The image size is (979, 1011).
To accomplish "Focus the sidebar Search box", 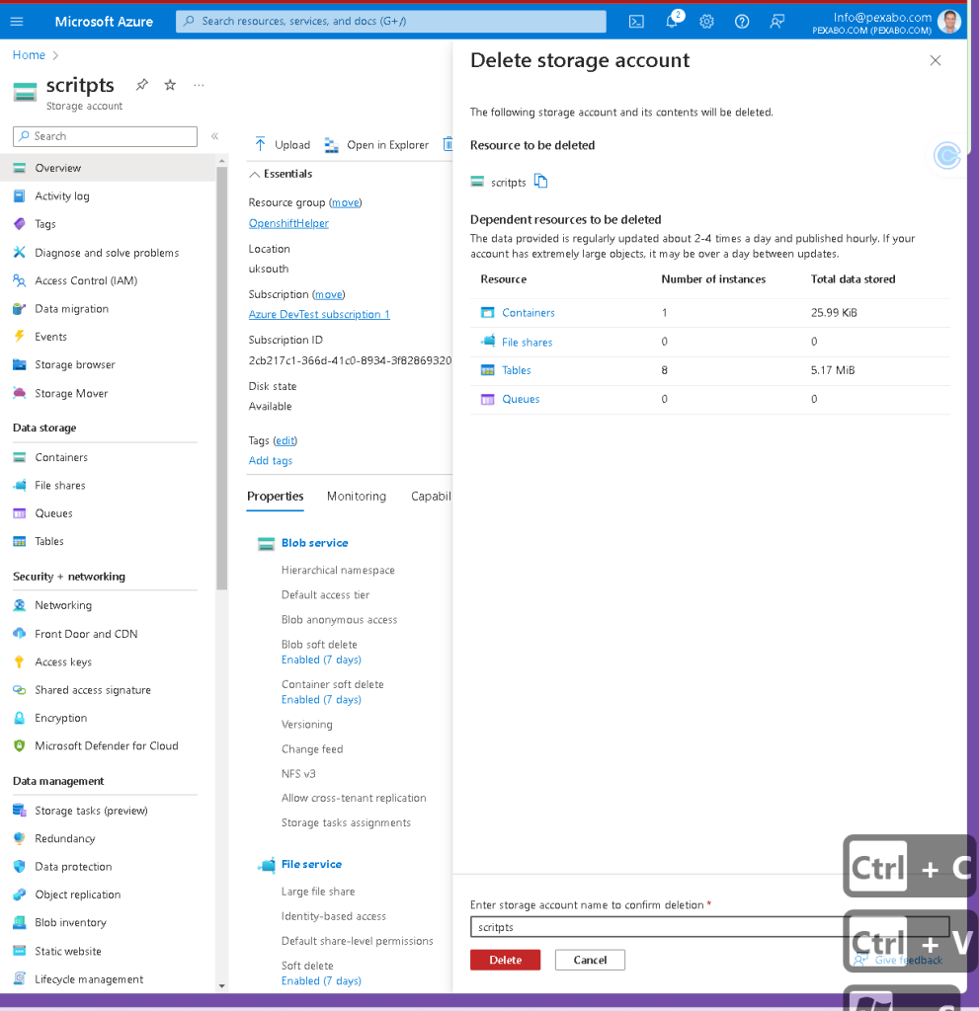I will tap(105, 136).
